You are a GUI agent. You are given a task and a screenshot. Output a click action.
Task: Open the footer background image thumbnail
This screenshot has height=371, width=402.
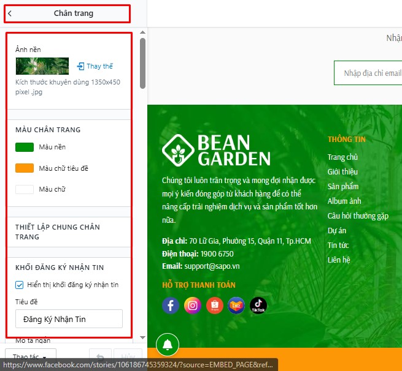(x=42, y=66)
